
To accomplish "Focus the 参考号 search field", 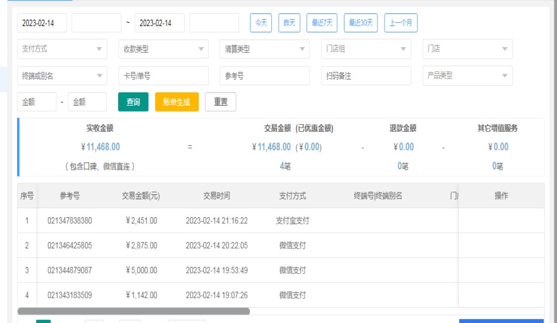I will [x=264, y=76].
